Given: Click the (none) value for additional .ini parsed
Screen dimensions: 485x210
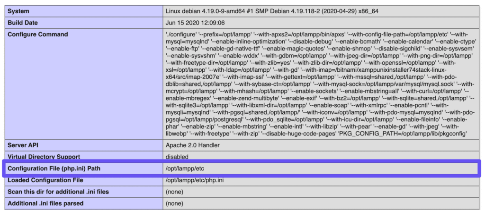Looking at the screenshot, I should (174, 203).
